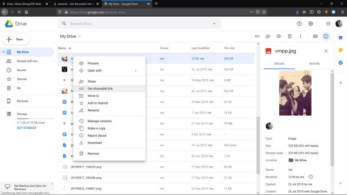The height and width of the screenshot is (195, 347).
Task: Select Add to Starred menu item
Action: (x=109, y=103)
